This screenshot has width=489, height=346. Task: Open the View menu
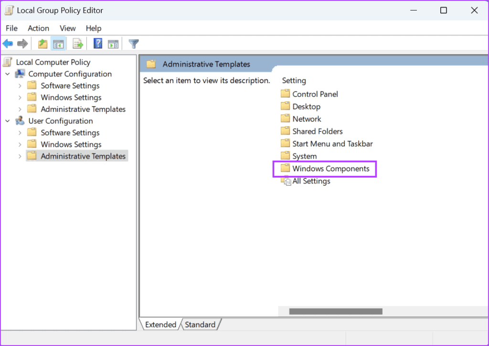(x=67, y=28)
